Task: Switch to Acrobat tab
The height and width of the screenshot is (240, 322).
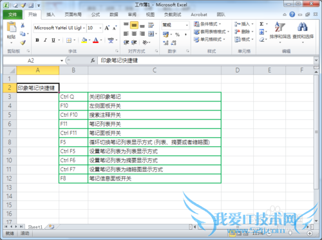Action: [x=199, y=15]
